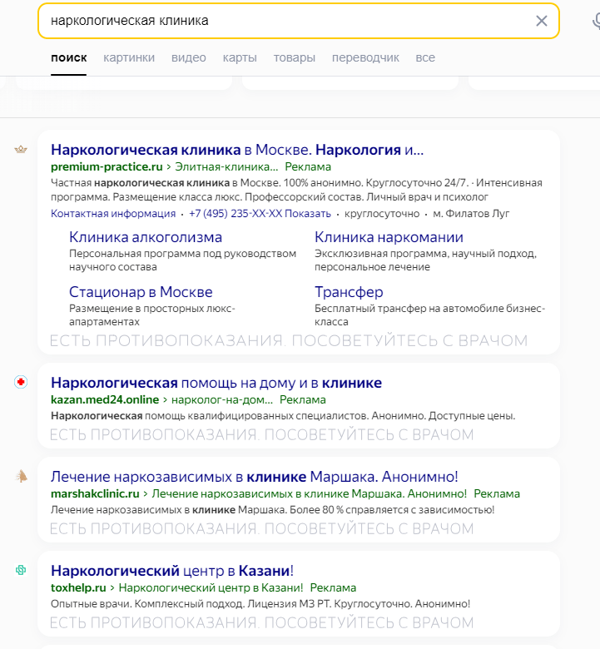Open the Клиника алкоголизма sitelink

coord(146,237)
